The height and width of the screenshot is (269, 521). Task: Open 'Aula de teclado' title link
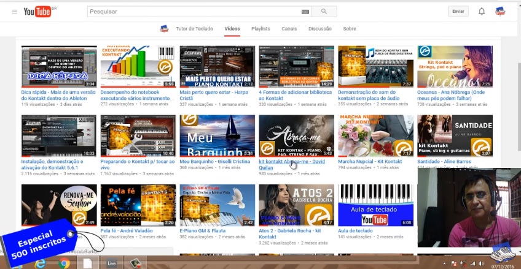(x=355, y=231)
